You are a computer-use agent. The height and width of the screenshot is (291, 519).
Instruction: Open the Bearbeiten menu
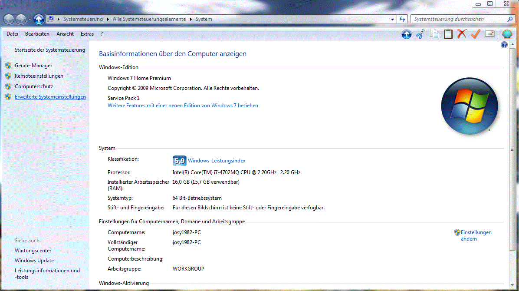coord(37,34)
